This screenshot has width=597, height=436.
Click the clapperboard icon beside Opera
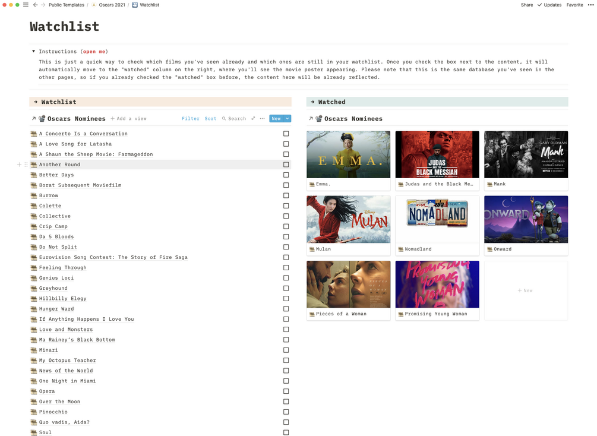[34, 391]
